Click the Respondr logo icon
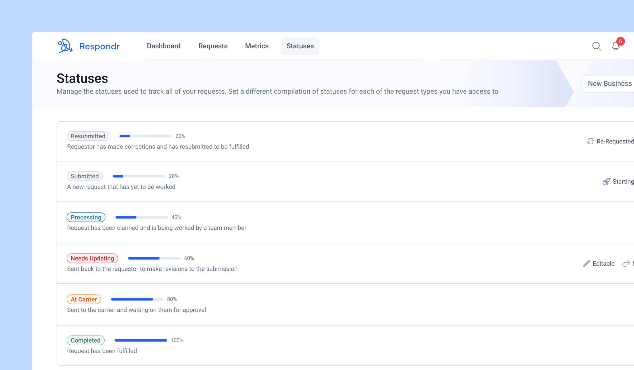Viewport: 634px width, 370px height. click(x=65, y=46)
